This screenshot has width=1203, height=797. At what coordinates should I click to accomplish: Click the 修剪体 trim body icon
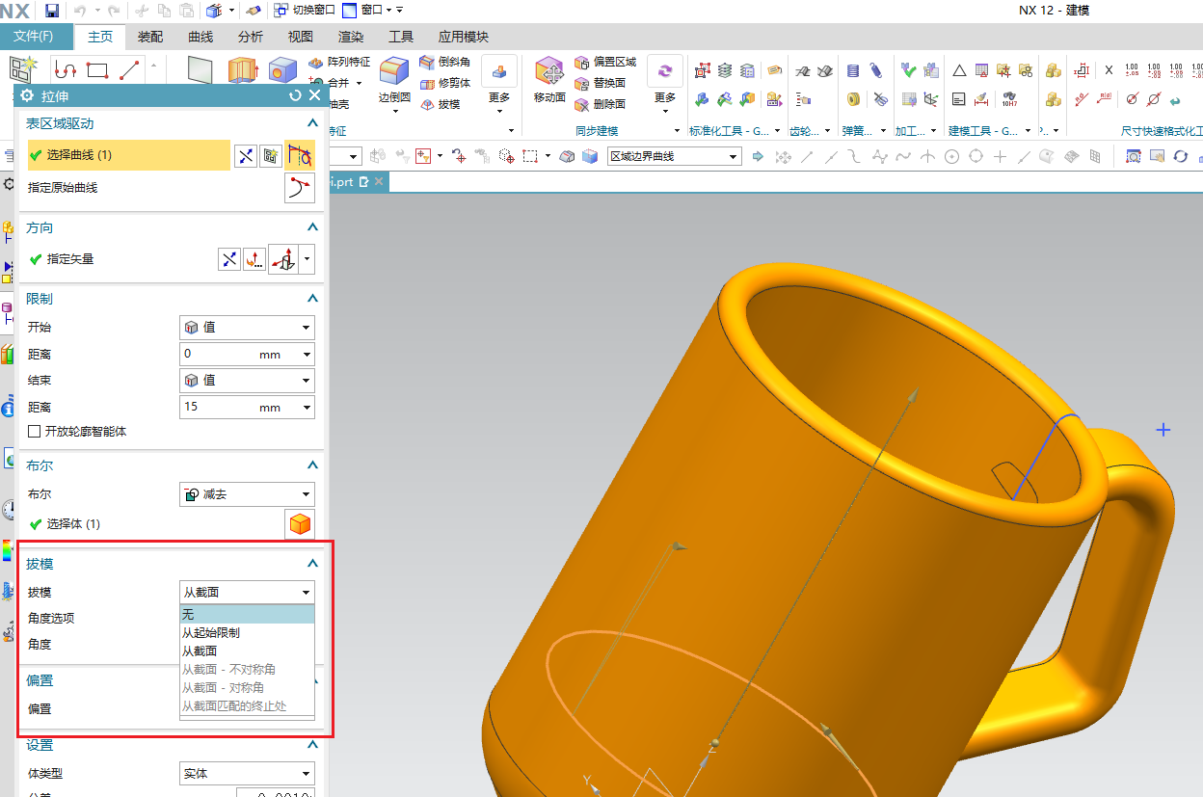(x=427, y=83)
